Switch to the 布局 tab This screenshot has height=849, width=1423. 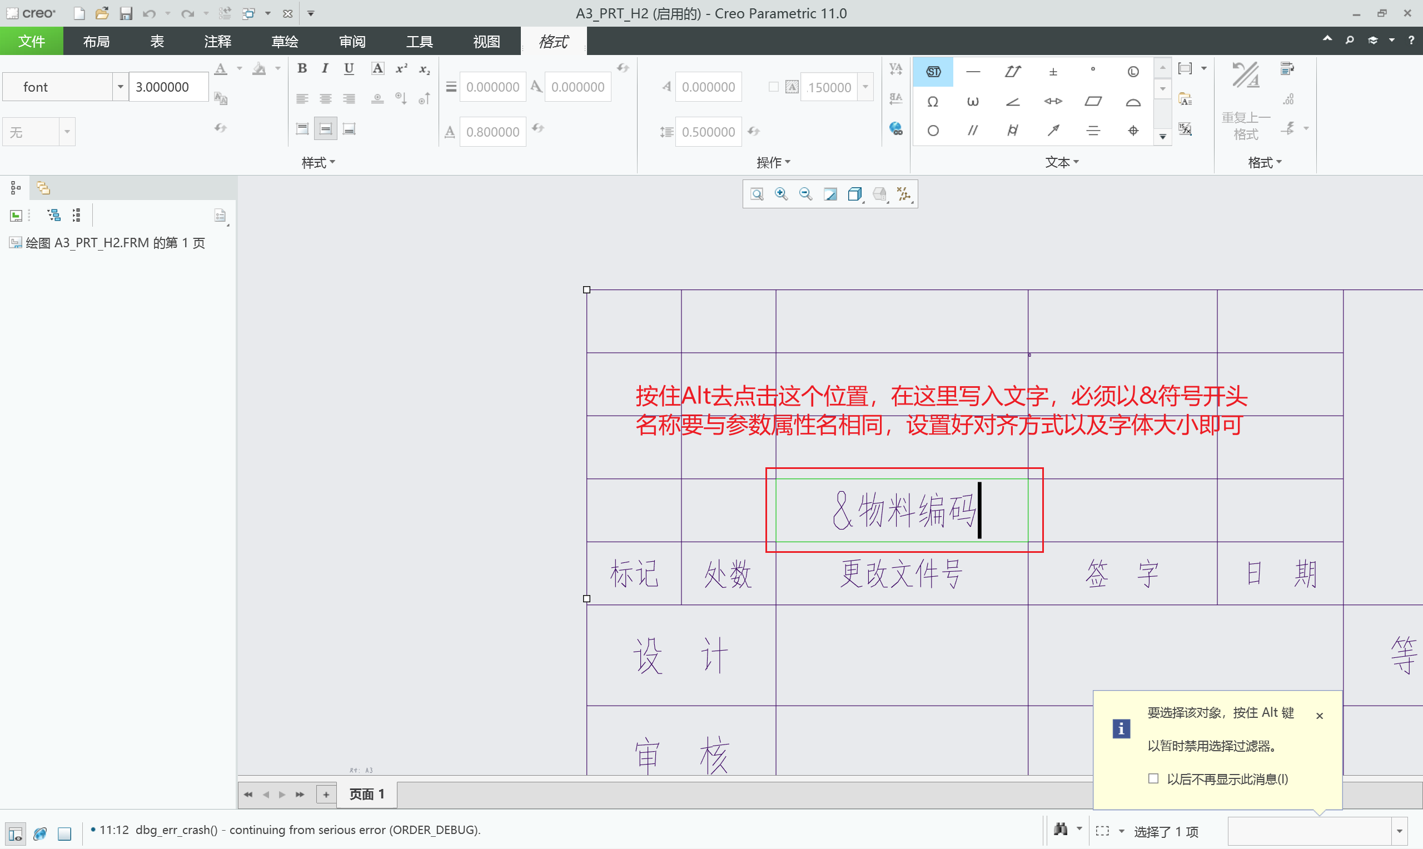(96, 41)
